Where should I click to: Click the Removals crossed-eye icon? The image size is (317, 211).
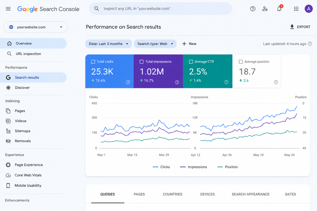[8, 141]
